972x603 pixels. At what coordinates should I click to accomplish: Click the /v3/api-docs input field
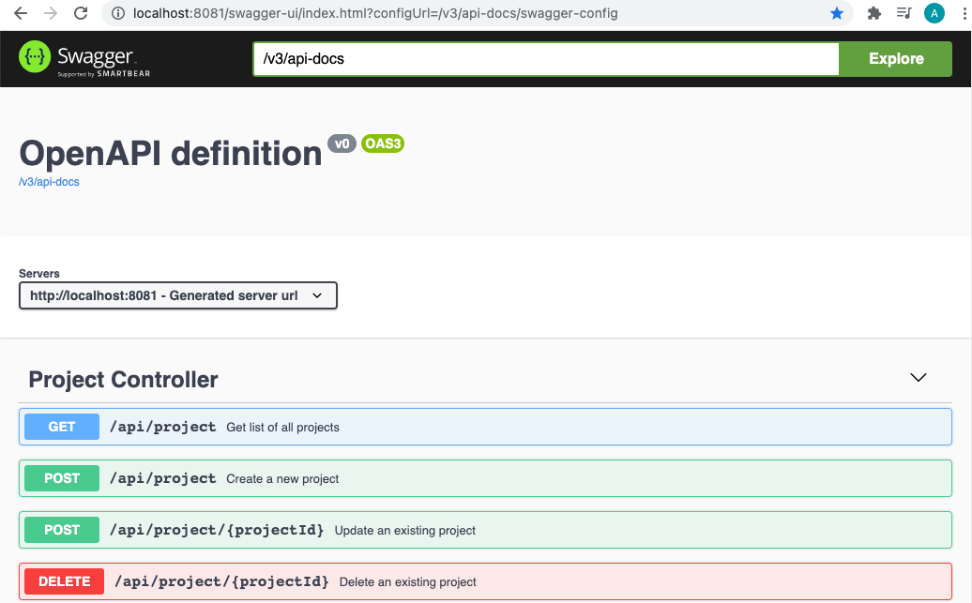tap(544, 58)
